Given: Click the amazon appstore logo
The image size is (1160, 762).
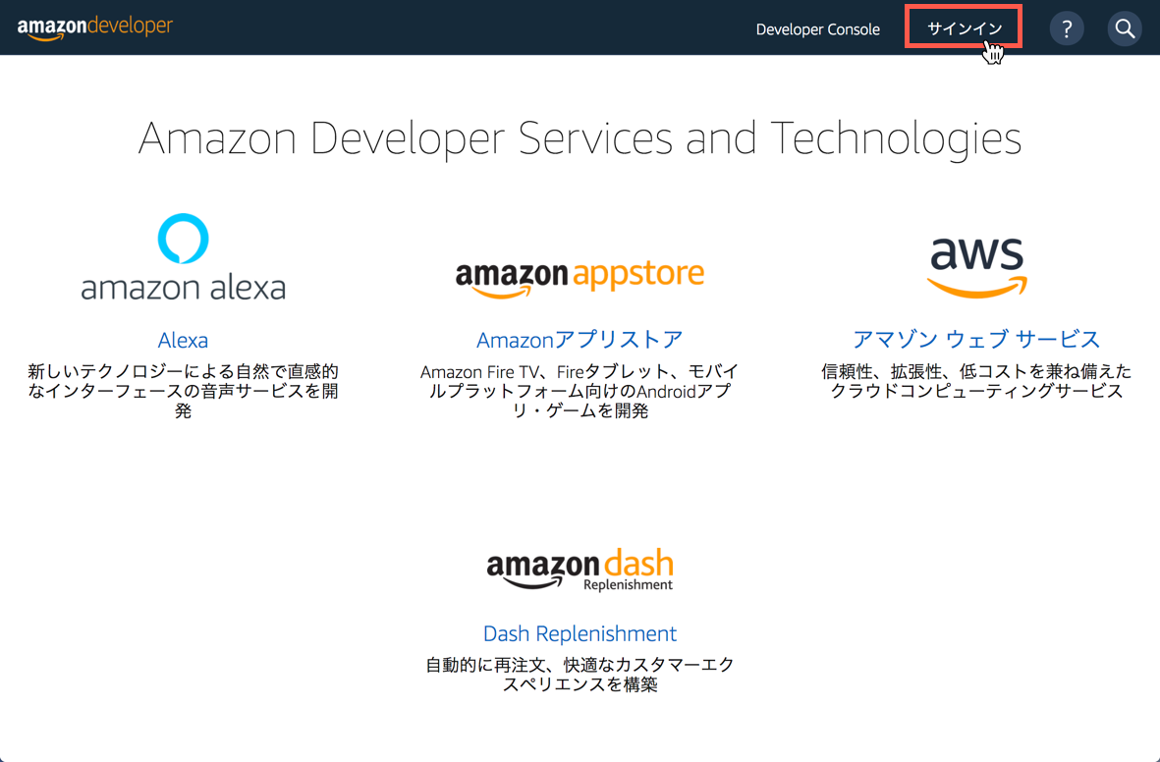Looking at the screenshot, I should click(580, 276).
